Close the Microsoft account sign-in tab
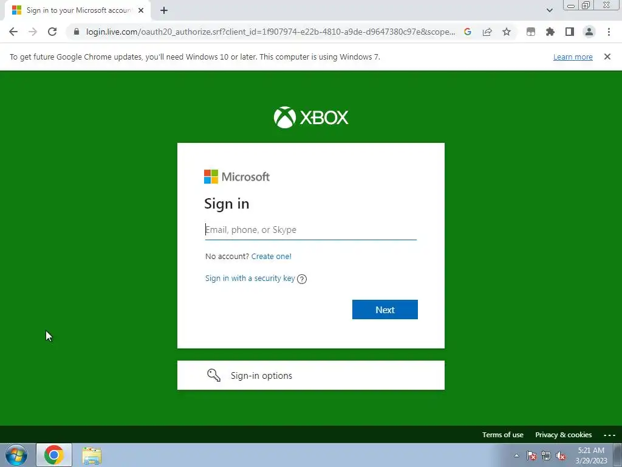The image size is (622, 467). (141, 11)
